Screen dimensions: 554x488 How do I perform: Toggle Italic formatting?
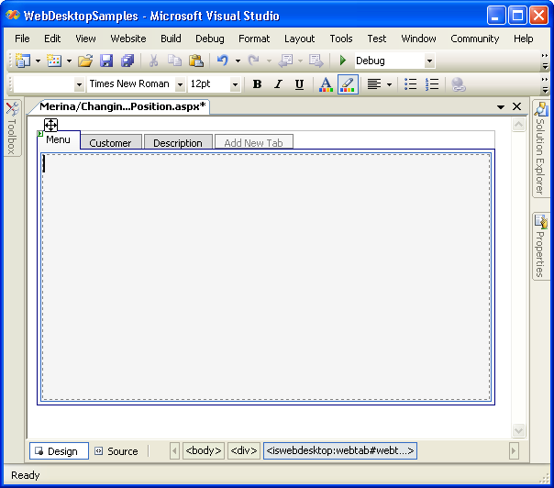click(278, 84)
